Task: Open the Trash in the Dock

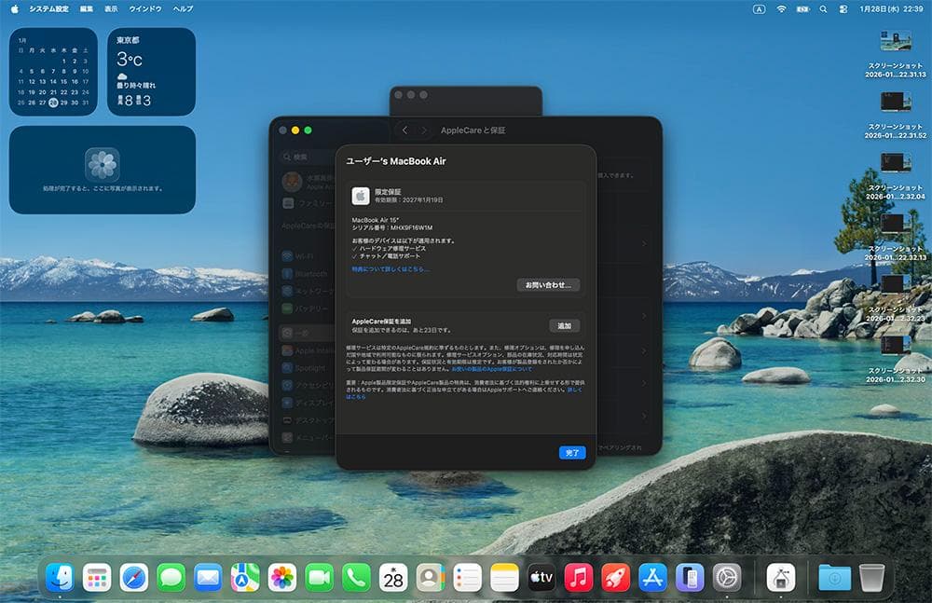Action: pyautogui.click(x=872, y=578)
